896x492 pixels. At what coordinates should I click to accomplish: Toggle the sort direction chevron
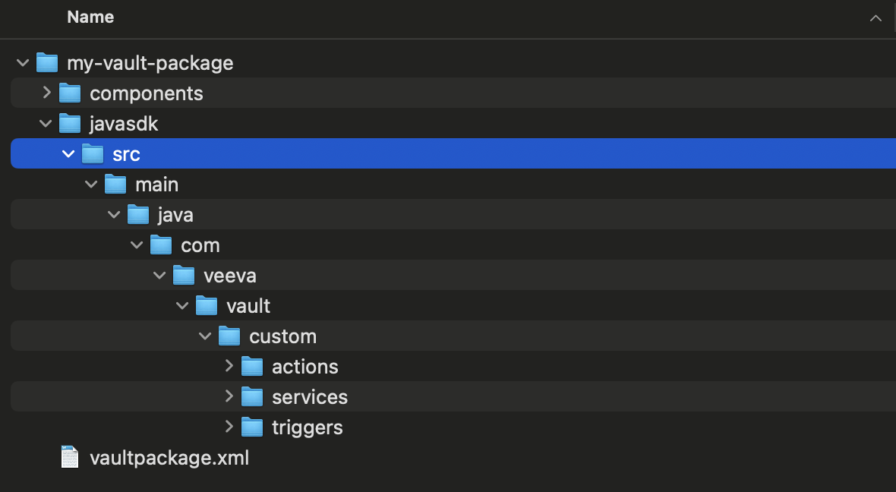click(875, 17)
